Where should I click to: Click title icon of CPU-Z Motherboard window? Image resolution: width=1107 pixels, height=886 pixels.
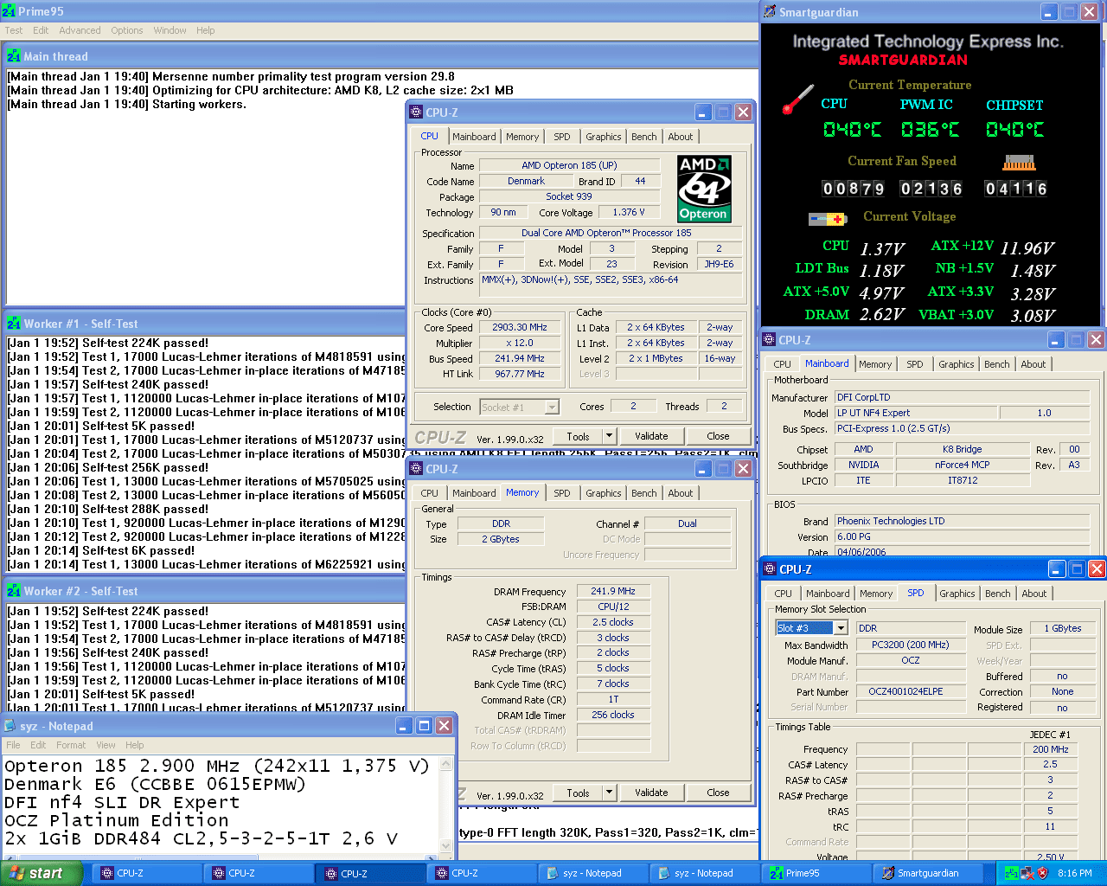(x=769, y=340)
